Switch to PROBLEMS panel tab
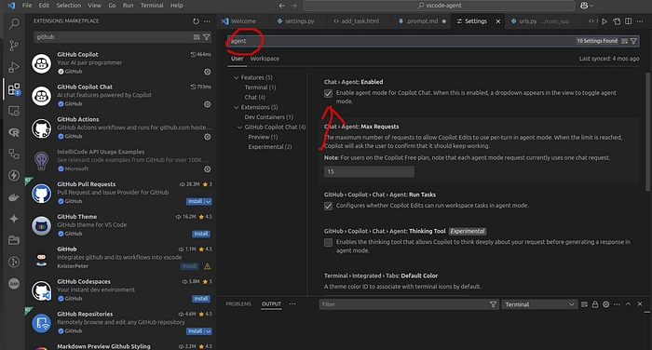 pyautogui.click(x=238, y=304)
